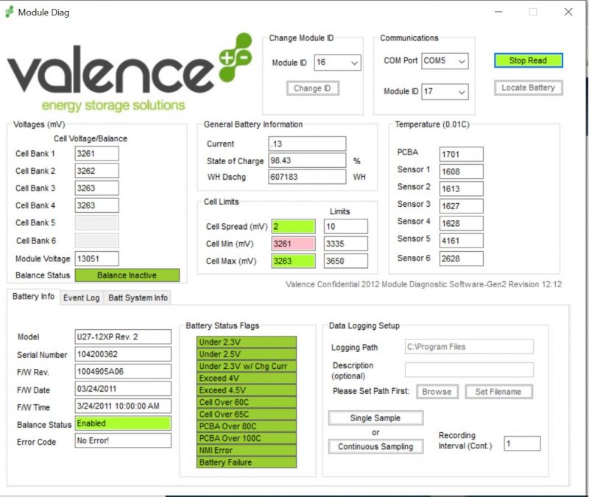Switch to the Battery Info tab
Image resolution: width=589 pixels, height=497 pixels.
[33, 297]
